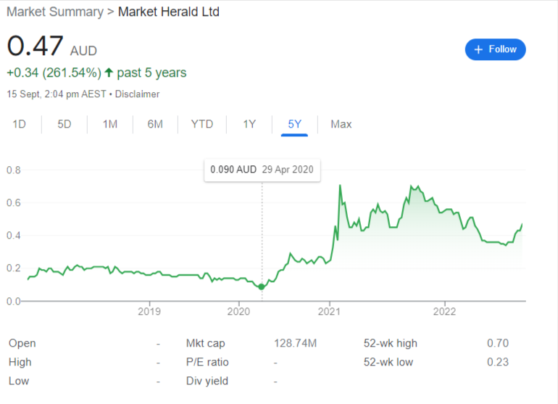Select the 1D time range tab

20,124
